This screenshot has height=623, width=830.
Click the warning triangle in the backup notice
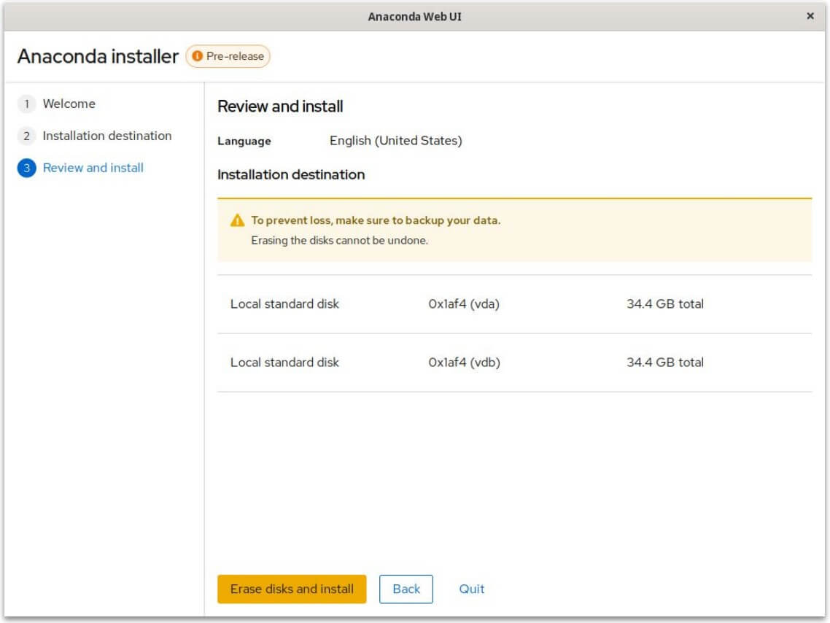tap(234, 221)
